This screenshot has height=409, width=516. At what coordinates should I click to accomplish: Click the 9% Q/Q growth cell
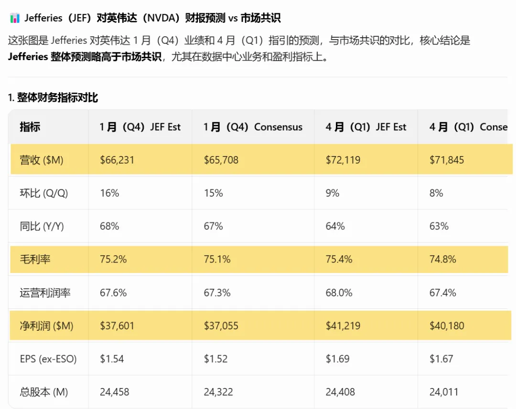(x=333, y=193)
